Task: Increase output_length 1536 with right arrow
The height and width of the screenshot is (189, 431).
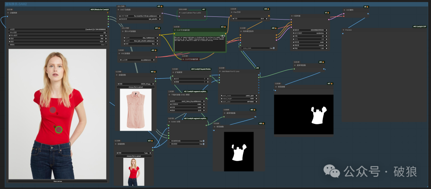Action: coord(257,99)
